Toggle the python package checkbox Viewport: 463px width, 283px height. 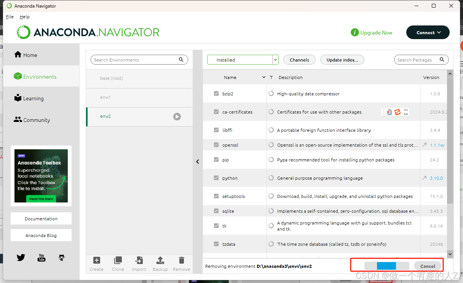click(x=216, y=178)
